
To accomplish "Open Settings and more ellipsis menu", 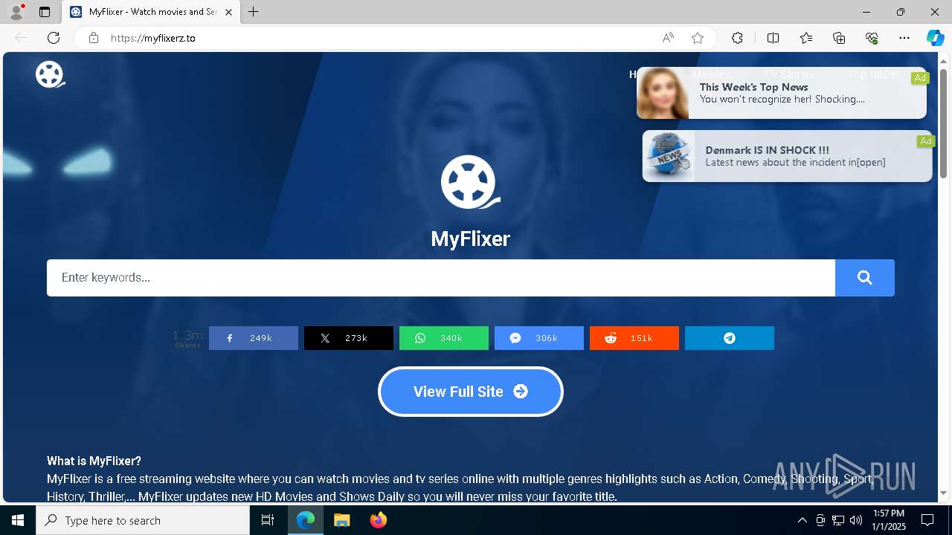I will (904, 38).
